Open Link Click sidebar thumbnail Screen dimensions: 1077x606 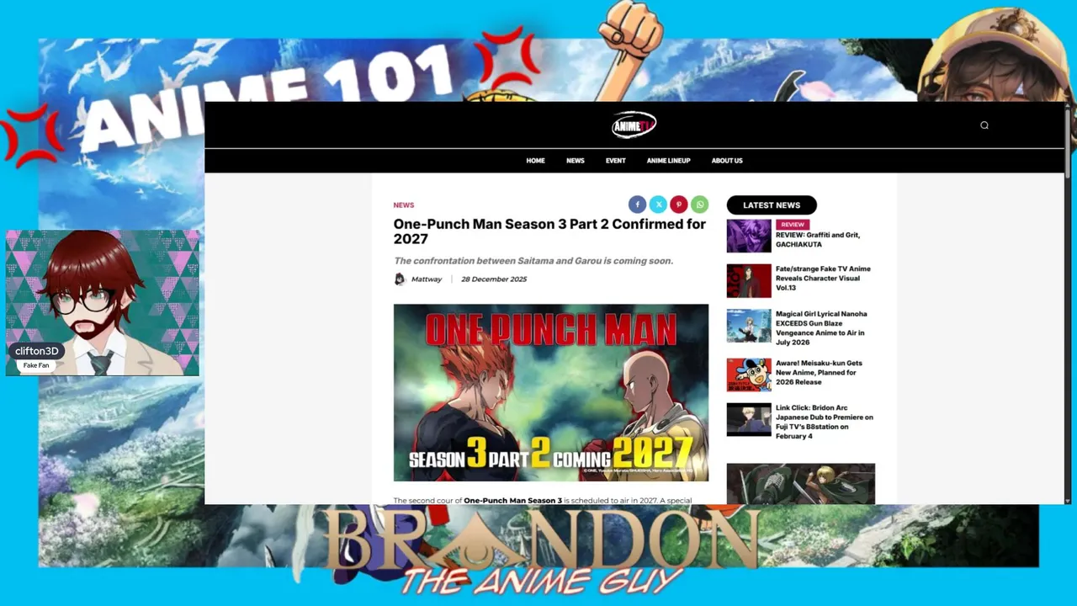point(749,420)
